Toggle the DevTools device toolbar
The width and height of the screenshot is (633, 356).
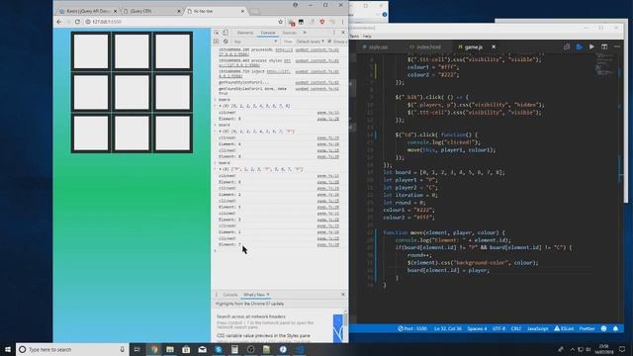point(226,33)
